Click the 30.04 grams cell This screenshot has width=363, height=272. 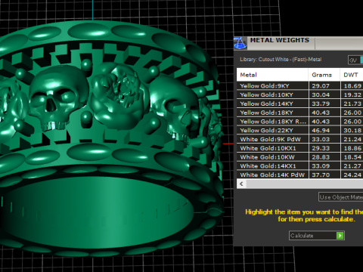pyautogui.click(x=324, y=94)
